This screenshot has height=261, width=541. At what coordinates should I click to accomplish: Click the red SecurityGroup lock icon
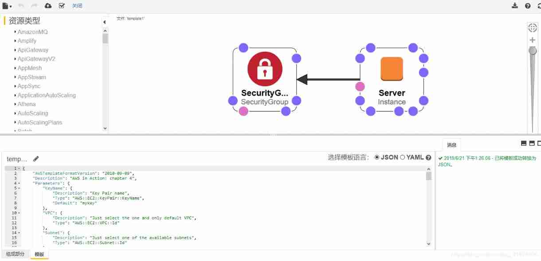coord(265,69)
